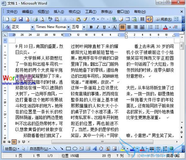Toggle numbered list formatting
186x160 pixels.
tap(151, 27)
